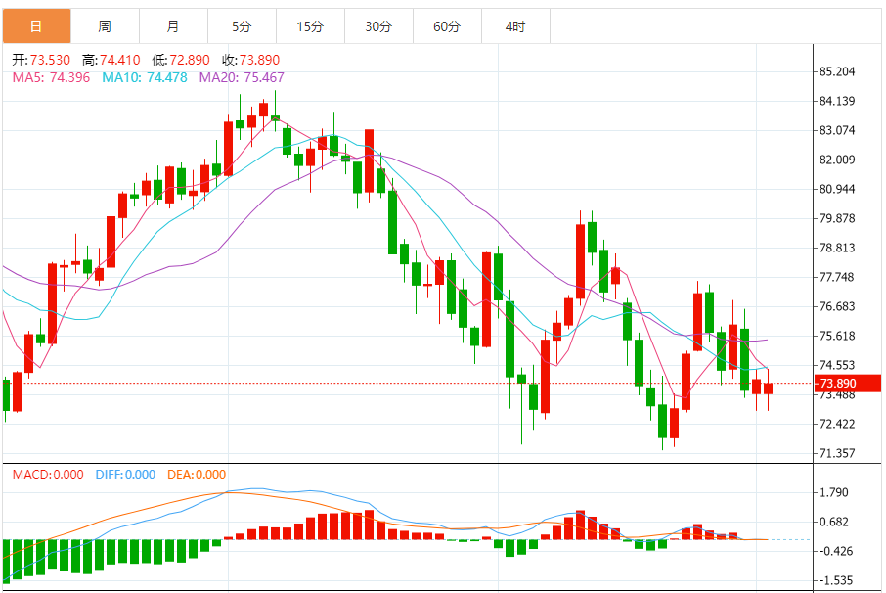Click the 0.682 MACD axis label
886x593 pixels.
tap(834, 522)
